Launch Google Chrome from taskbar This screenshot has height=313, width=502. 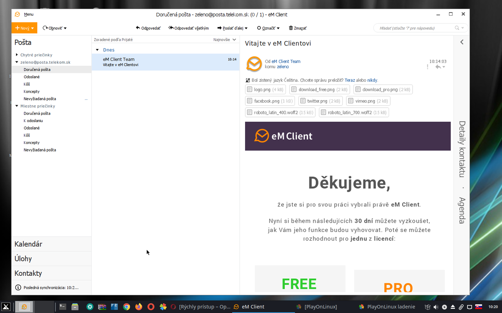pos(126,307)
